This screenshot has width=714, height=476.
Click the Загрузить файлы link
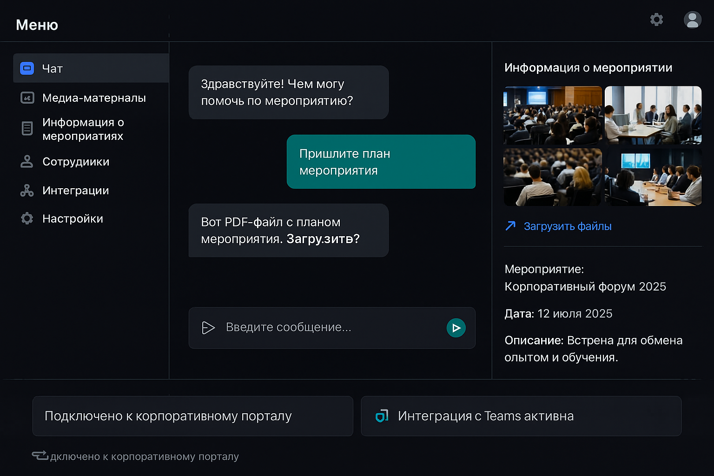567,226
